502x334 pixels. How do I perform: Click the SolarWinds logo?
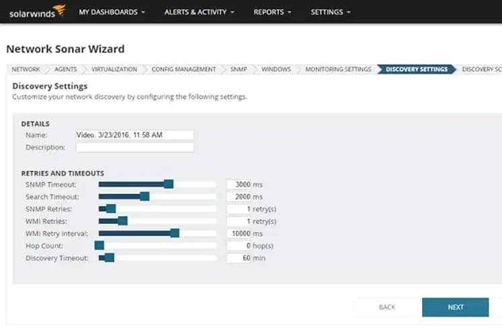[38, 11]
